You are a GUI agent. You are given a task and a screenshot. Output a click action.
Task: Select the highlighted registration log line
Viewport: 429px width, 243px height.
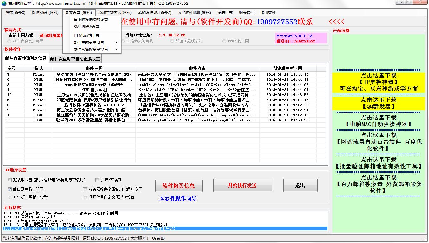click(x=165, y=228)
